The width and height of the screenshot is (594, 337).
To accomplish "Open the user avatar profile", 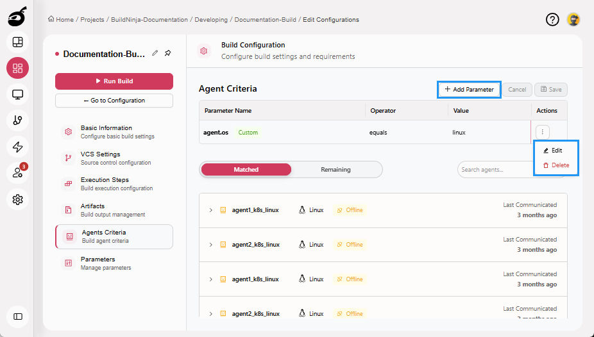I will pos(573,19).
